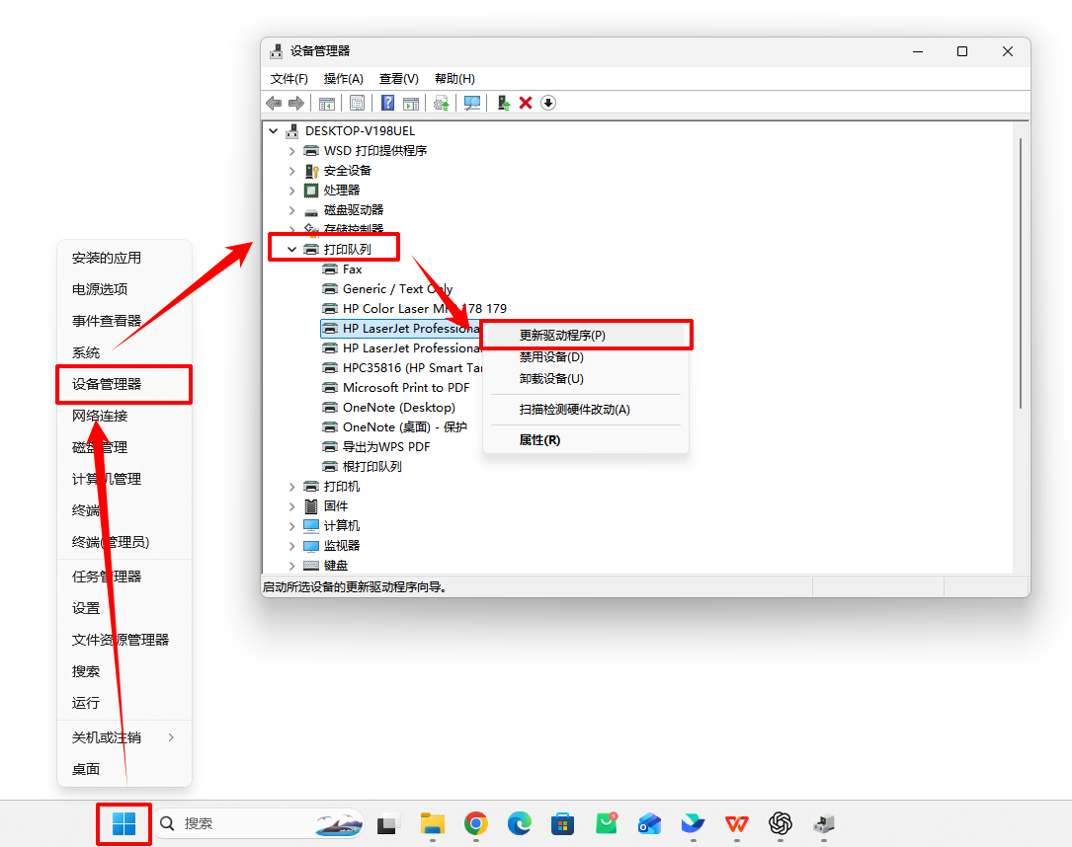The image size is (1072, 847).
Task: Choose 卸载设备(U) from the context menu
Action: click(x=585, y=379)
